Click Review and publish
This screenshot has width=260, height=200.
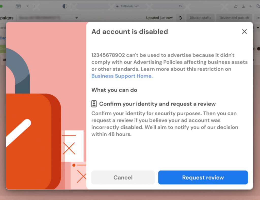pos(234,18)
